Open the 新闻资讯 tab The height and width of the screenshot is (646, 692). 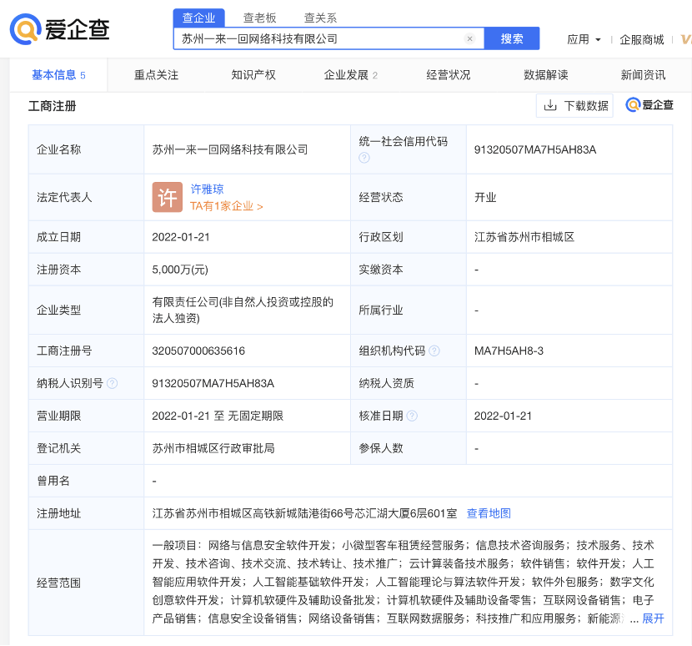[x=643, y=74]
